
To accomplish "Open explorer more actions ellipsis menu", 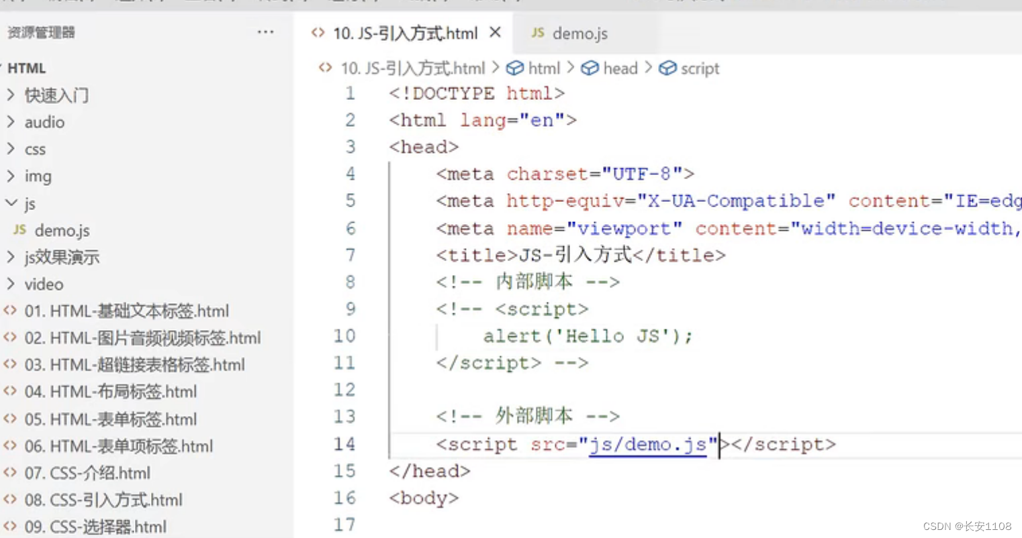I will click(x=265, y=32).
